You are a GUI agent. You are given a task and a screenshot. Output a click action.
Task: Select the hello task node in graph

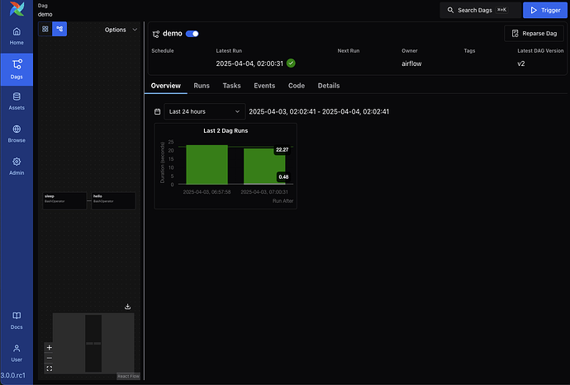coord(113,200)
